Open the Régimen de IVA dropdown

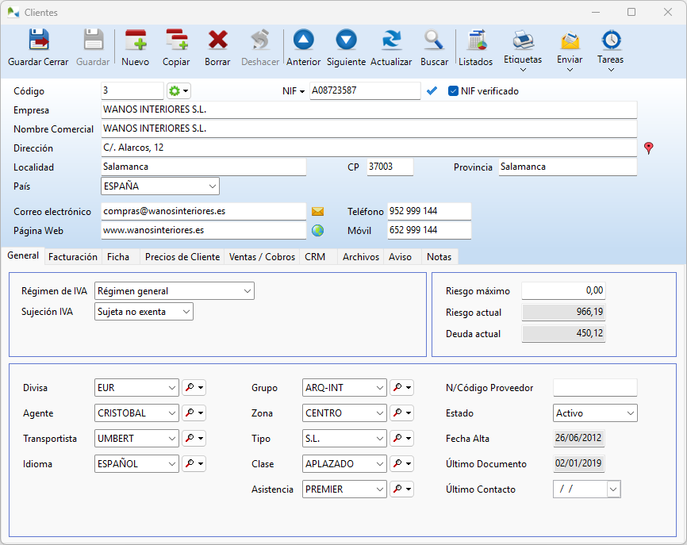(x=247, y=291)
